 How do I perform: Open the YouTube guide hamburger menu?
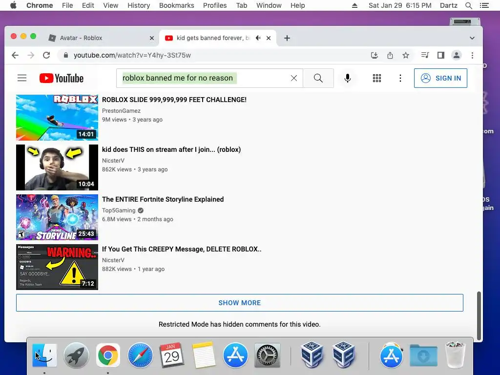(22, 78)
